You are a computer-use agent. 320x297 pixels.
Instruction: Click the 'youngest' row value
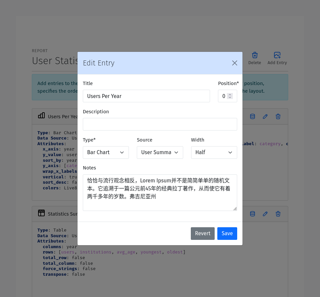click(151, 252)
